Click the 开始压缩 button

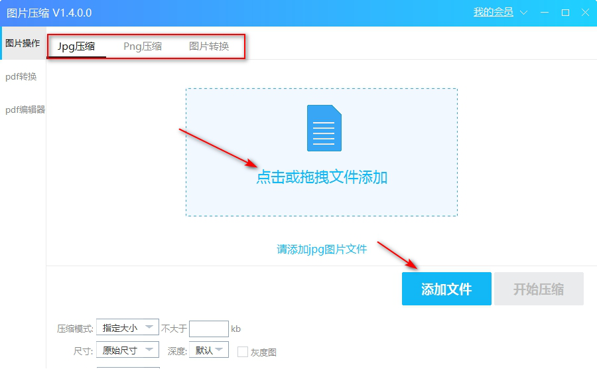coord(539,289)
